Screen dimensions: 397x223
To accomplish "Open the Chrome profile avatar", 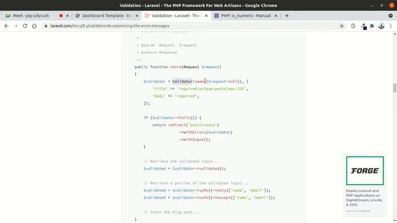I will coord(381,26).
